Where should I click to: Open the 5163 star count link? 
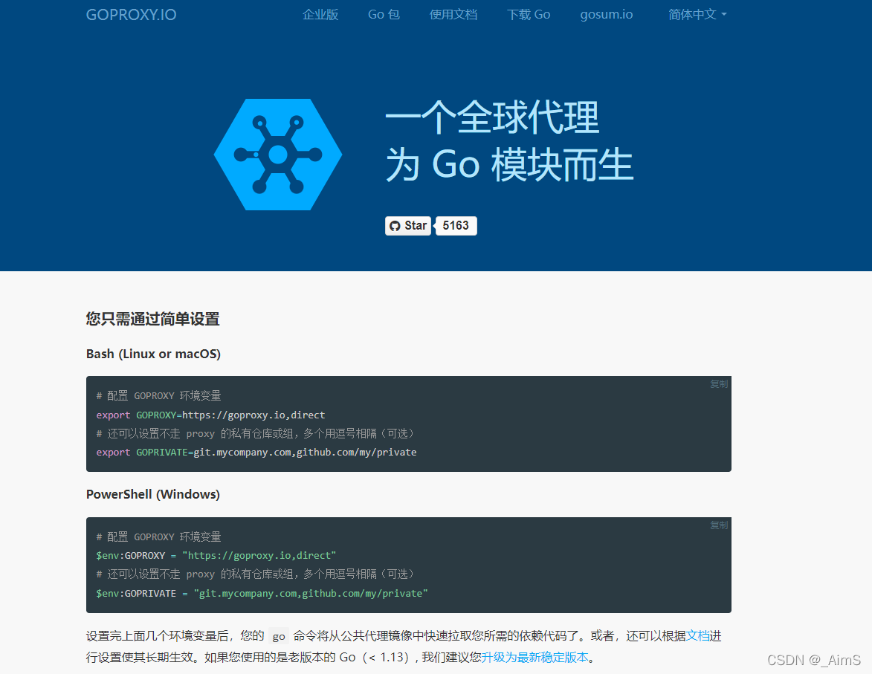(x=456, y=226)
